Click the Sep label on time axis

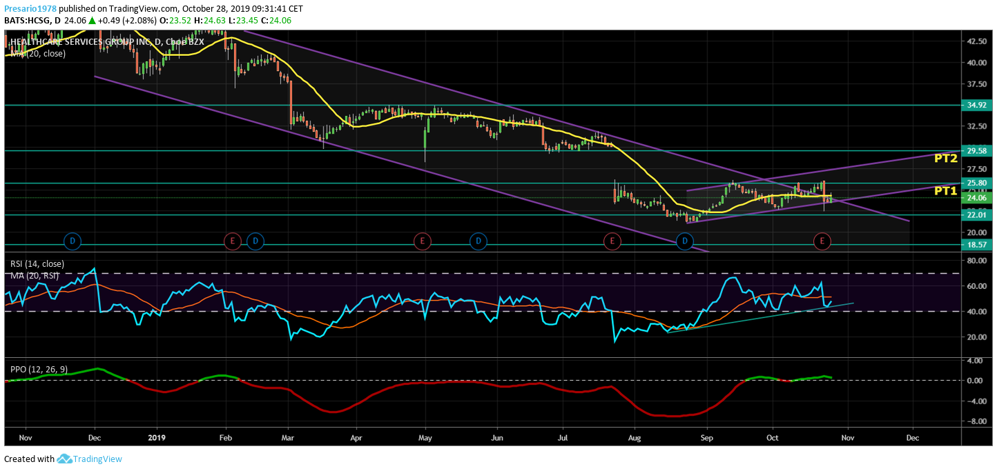(706, 437)
